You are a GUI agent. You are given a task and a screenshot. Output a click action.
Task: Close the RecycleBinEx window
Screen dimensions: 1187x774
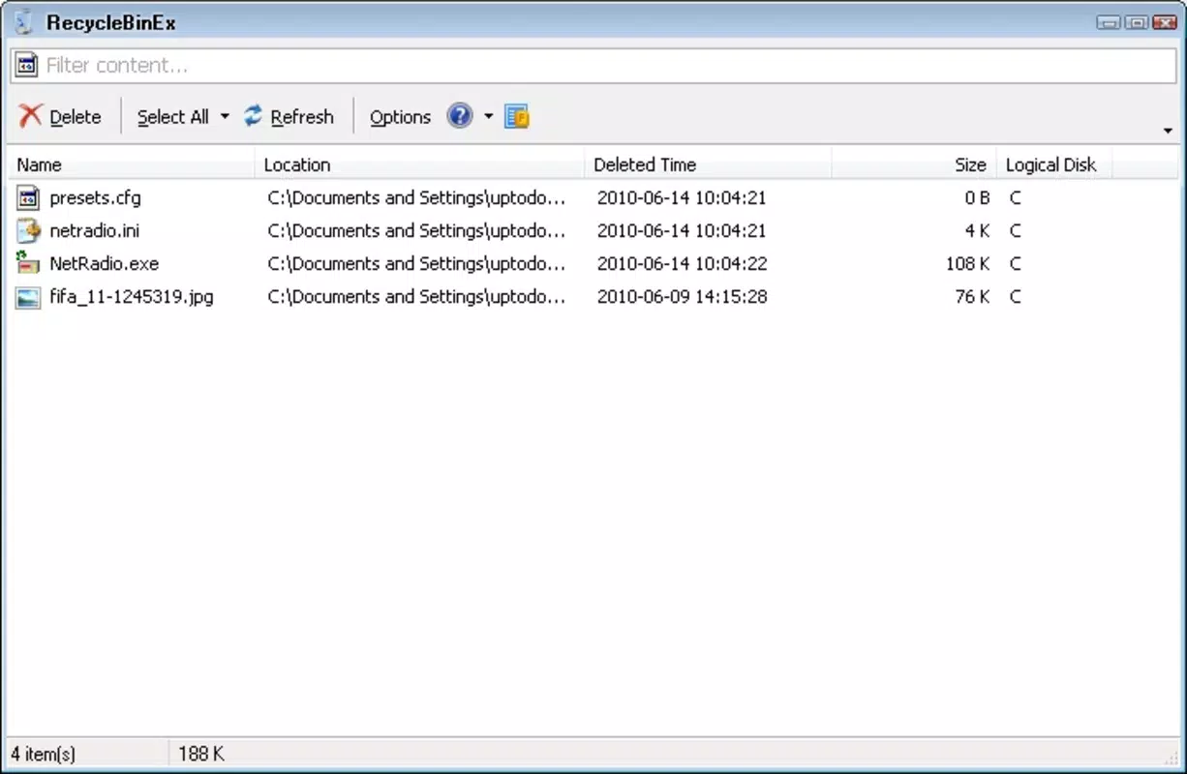tap(1165, 22)
